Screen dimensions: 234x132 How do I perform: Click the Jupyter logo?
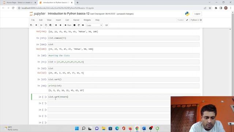[37, 14]
